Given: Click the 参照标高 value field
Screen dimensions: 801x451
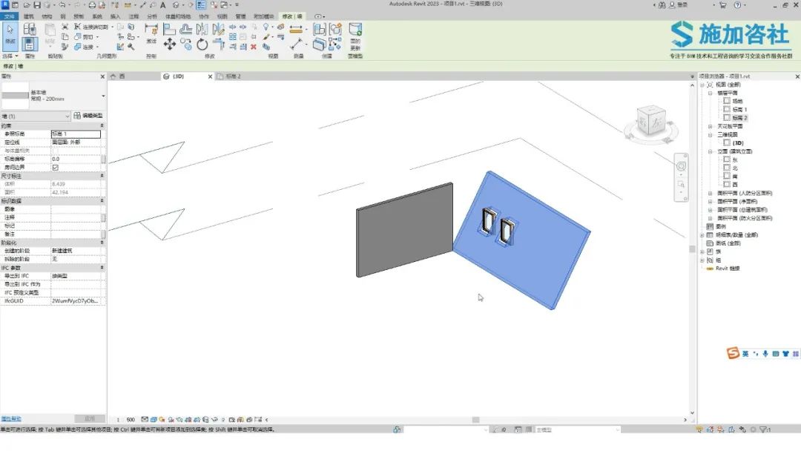Looking at the screenshot, I should (x=76, y=134).
